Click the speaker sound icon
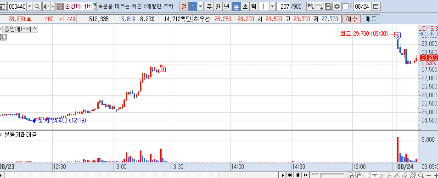This screenshot has width=438, height=178. pyautogui.click(x=46, y=6)
